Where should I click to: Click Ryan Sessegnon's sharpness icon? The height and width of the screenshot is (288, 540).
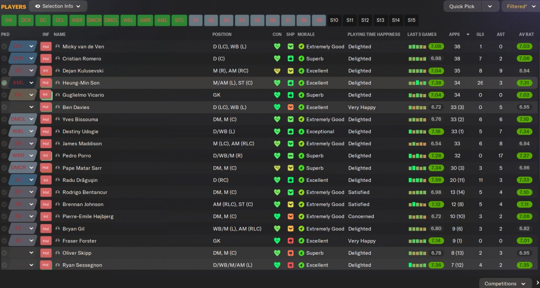click(x=291, y=265)
